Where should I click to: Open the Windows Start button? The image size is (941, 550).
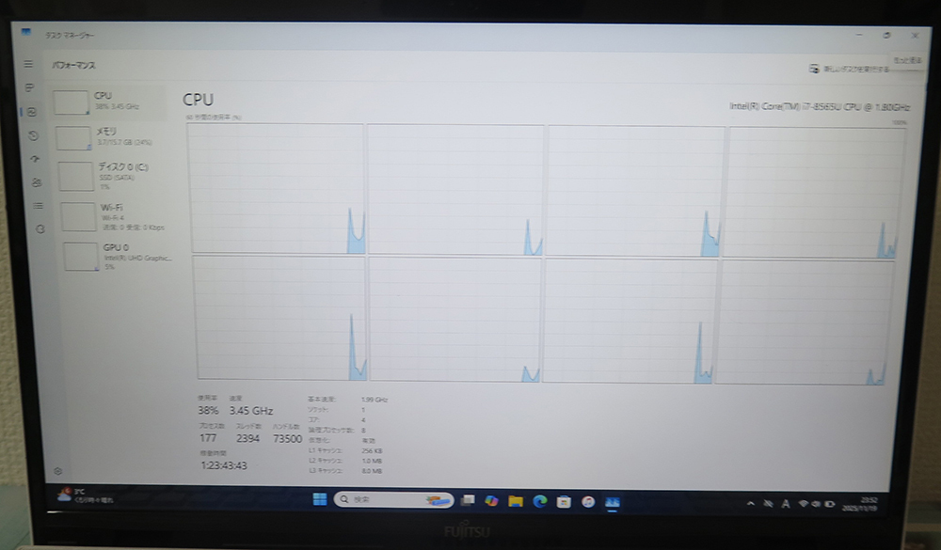(320, 499)
